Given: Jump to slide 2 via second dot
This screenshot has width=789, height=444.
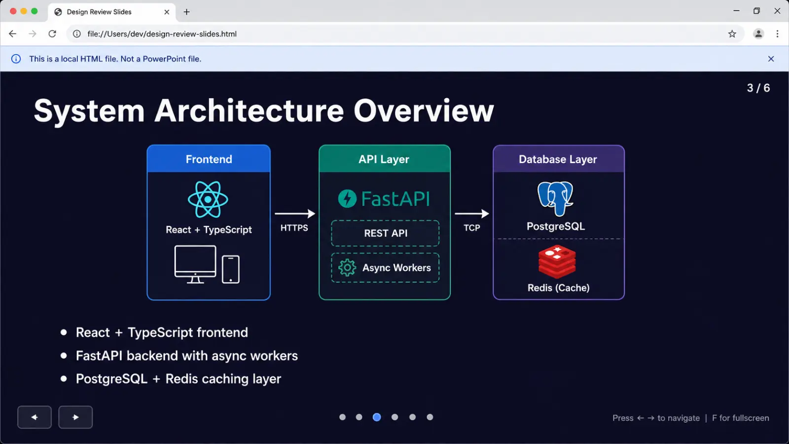Looking at the screenshot, I should 359,417.
